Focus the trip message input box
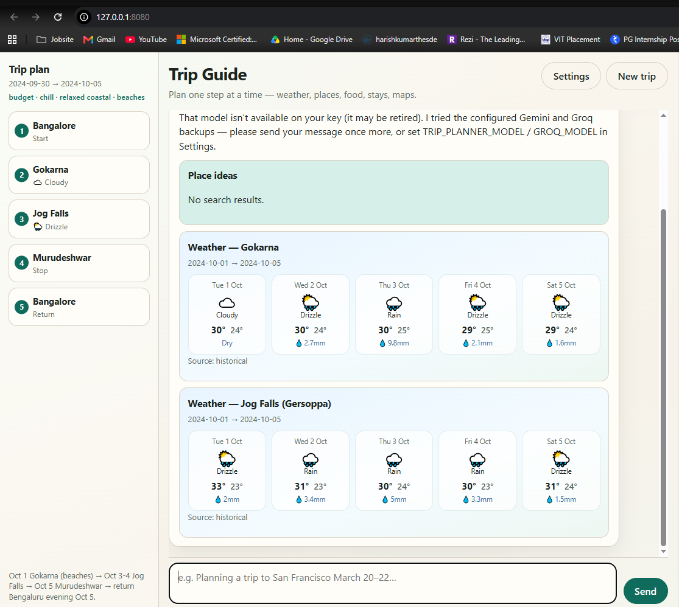679x607 pixels. (392, 583)
